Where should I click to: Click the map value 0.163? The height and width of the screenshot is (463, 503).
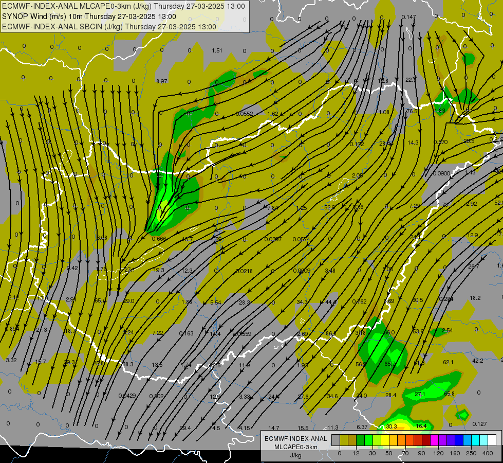[x=187, y=333]
